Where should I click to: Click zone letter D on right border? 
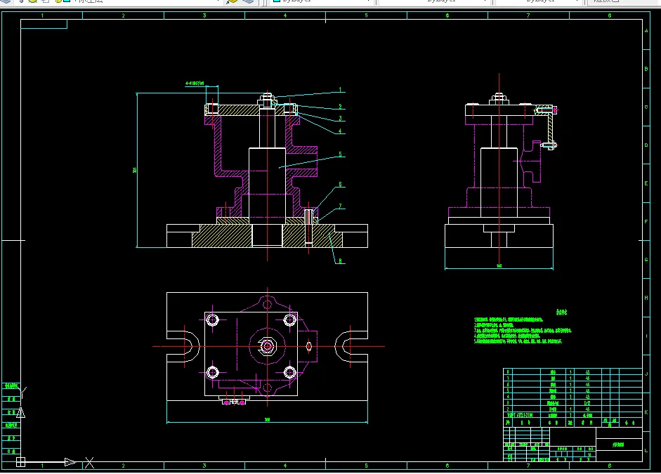tap(646, 145)
